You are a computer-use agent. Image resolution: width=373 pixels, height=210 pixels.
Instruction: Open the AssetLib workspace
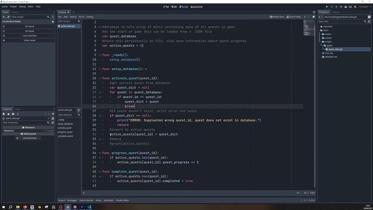coord(196,7)
